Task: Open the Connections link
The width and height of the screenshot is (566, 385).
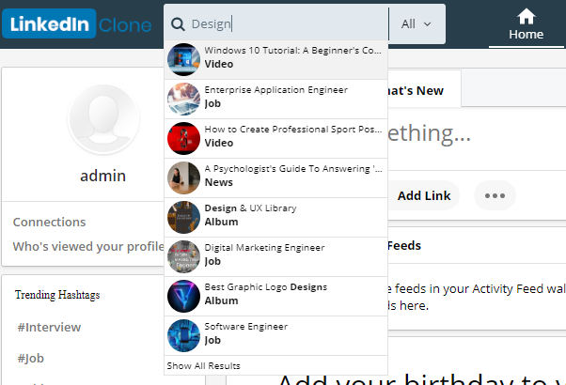Action: 49,223
